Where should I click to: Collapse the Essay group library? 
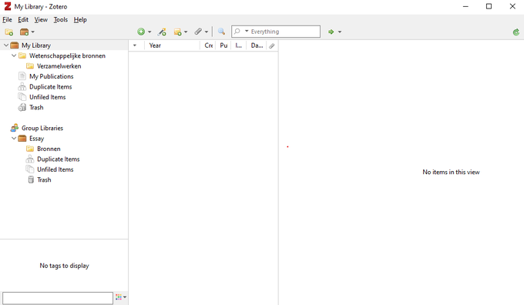click(14, 138)
